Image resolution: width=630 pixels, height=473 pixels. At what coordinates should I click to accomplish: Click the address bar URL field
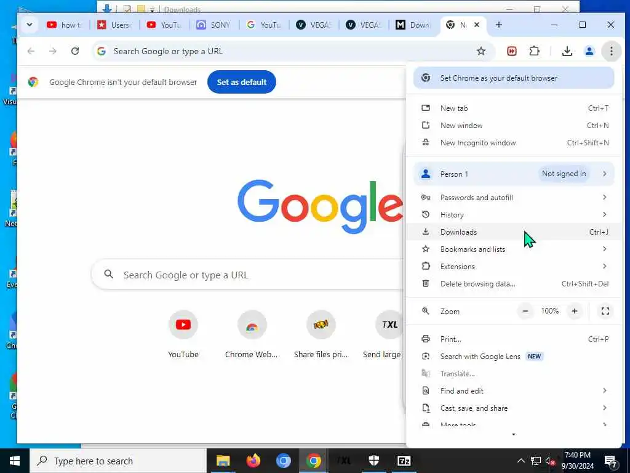pos(293,51)
